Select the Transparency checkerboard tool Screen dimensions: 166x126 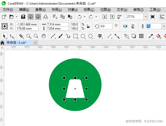(x=141, y=36)
